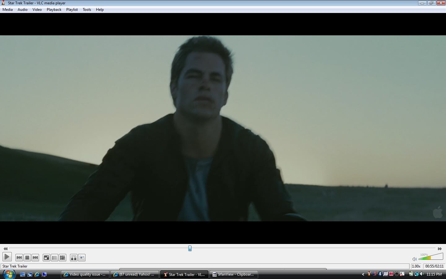
Task: Take a video snapshot
Action: pyautogui.click(x=82, y=258)
